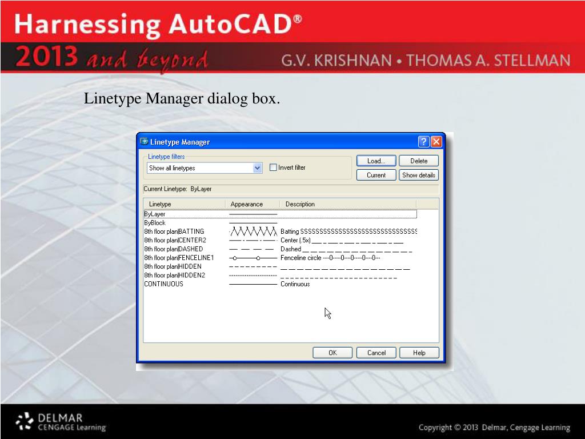The height and width of the screenshot is (439, 585).
Task: Sort by the Description column header
Action: [348, 204]
